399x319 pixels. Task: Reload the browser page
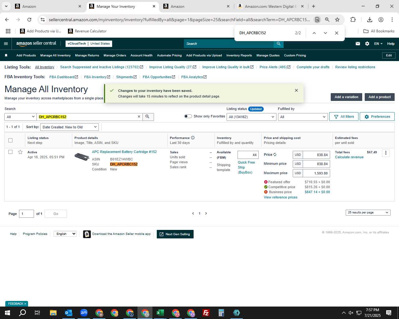29,20
